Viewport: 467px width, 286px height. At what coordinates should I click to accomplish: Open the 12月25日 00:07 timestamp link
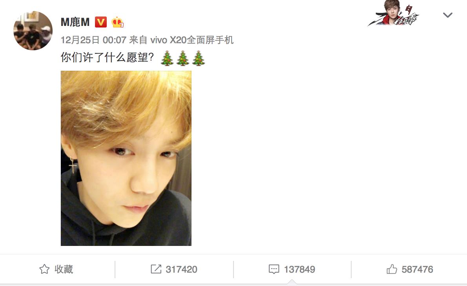pos(93,40)
